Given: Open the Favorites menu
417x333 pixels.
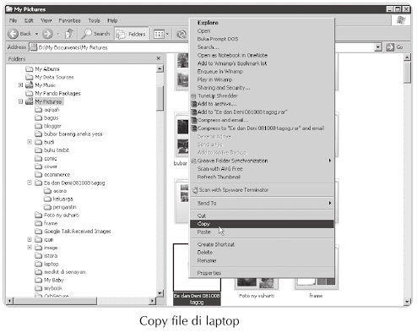Looking at the screenshot, I should [69, 20].
